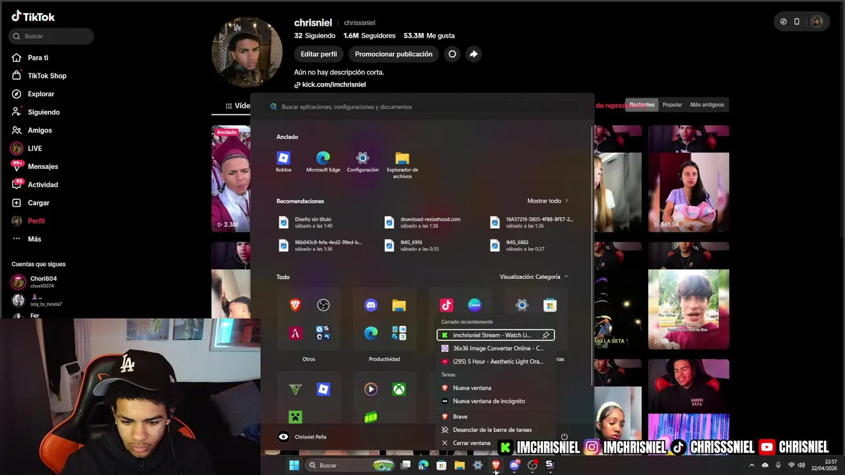845x475 pixels.
Task: Open OBS from the taskbar
Action: 532,465
